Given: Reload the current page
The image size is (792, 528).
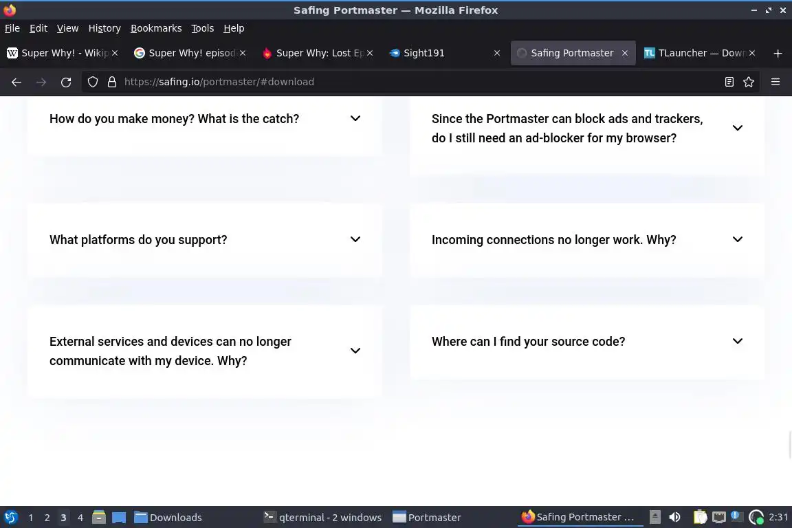Looking at the screenshot, I should click(x=66, y=82).
